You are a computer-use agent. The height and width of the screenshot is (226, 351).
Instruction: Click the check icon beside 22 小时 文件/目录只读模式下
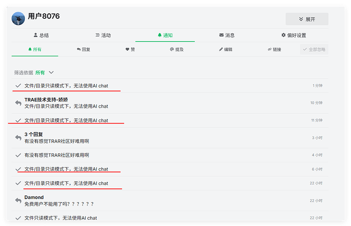tap(18, 183)
